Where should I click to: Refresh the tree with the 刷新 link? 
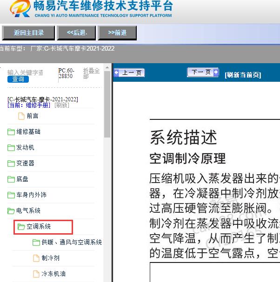pyautogui.click(x=62, y=105)
